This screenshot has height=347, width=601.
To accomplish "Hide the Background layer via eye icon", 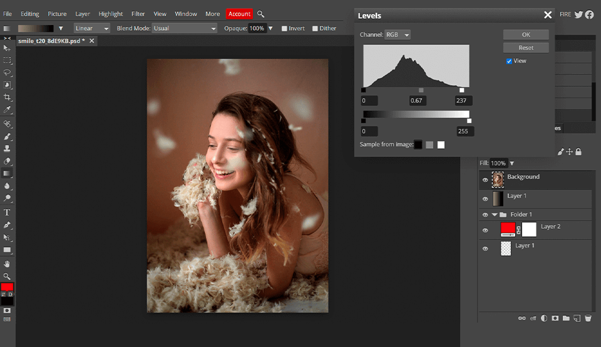I will [485, 180].
